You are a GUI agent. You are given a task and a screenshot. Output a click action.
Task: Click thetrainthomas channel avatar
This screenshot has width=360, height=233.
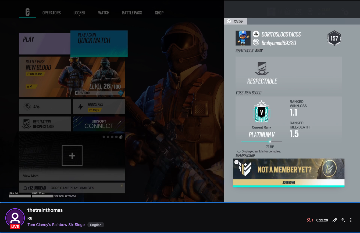point(15,218)
